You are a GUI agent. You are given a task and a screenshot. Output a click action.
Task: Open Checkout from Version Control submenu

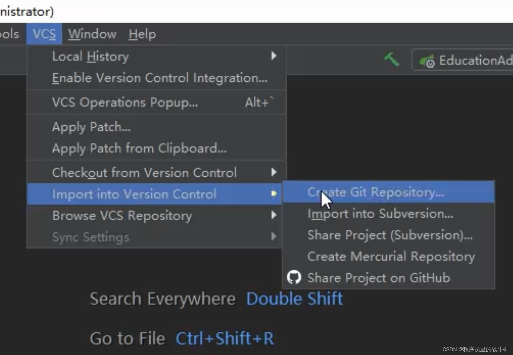(x=156, y=172)
